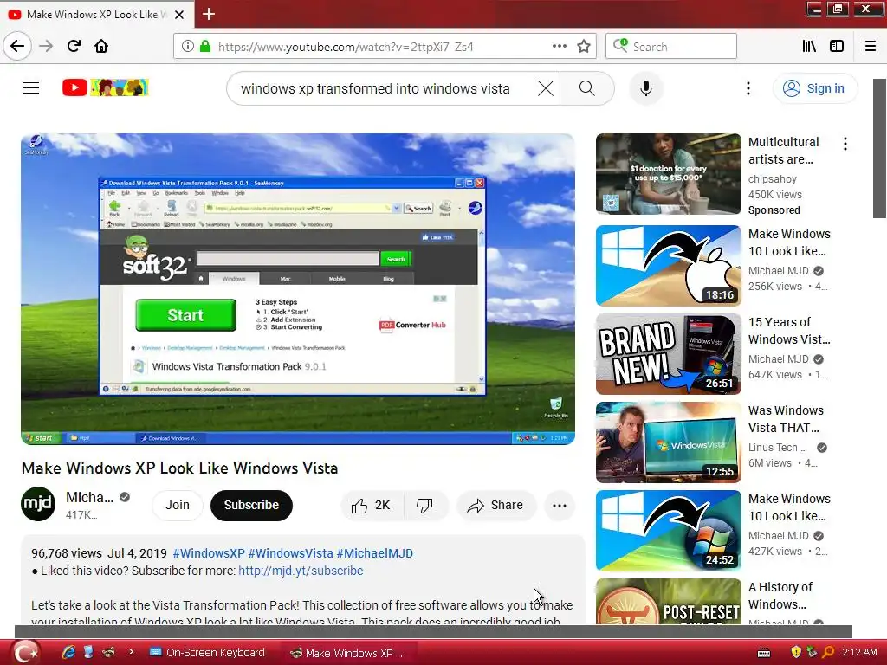The height and width of the screenshot is (665, 887).
Task: Click the video player area
Action: click(298, 289)
